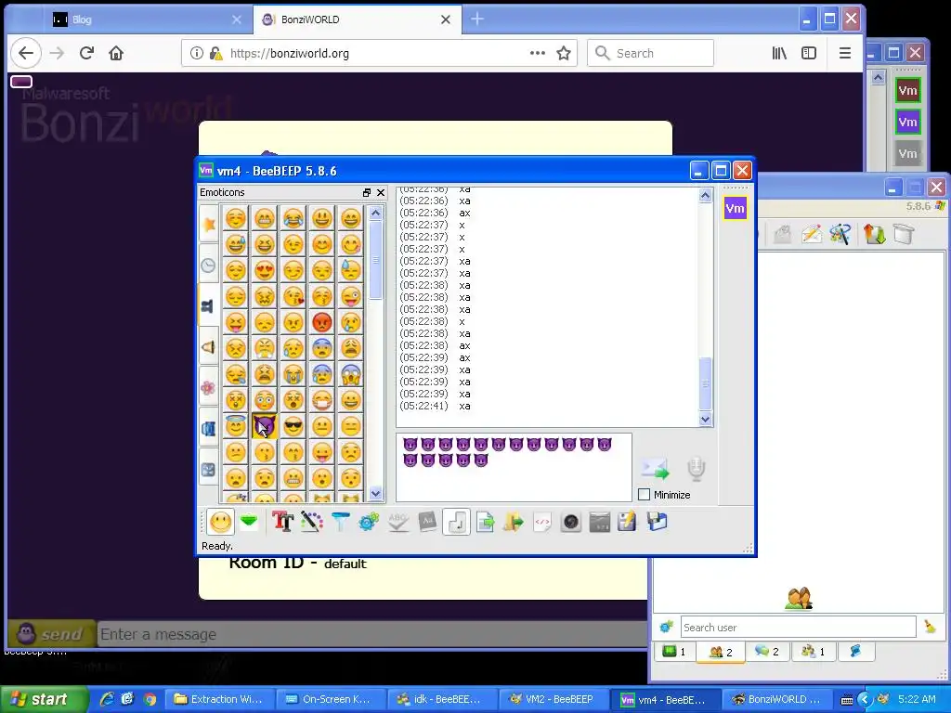Click the up-down file transfer arrows icon

pyautogui.click(x=874, y=234)
